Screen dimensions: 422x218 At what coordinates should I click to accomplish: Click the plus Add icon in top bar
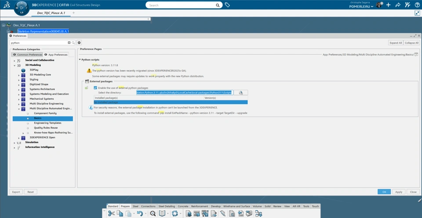(x=388, y=5)
